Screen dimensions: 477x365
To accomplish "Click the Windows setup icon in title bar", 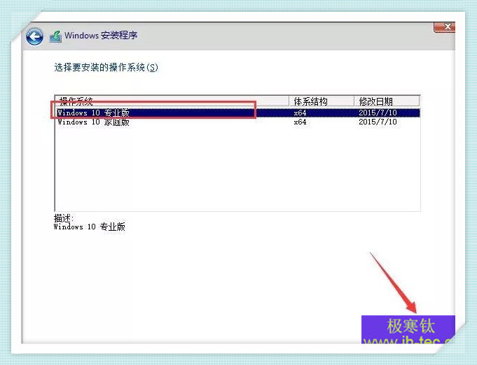I will (x=55, y=36).
